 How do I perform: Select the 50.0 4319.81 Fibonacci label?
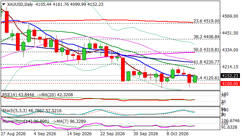(206, 50)
